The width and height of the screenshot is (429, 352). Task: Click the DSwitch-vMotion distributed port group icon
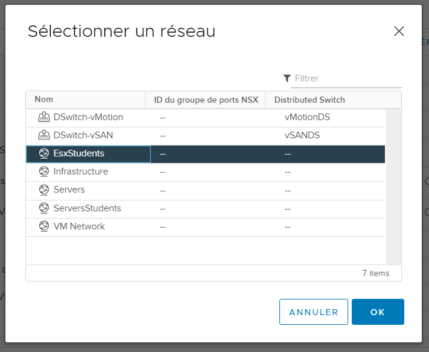[x=44, y=117]
